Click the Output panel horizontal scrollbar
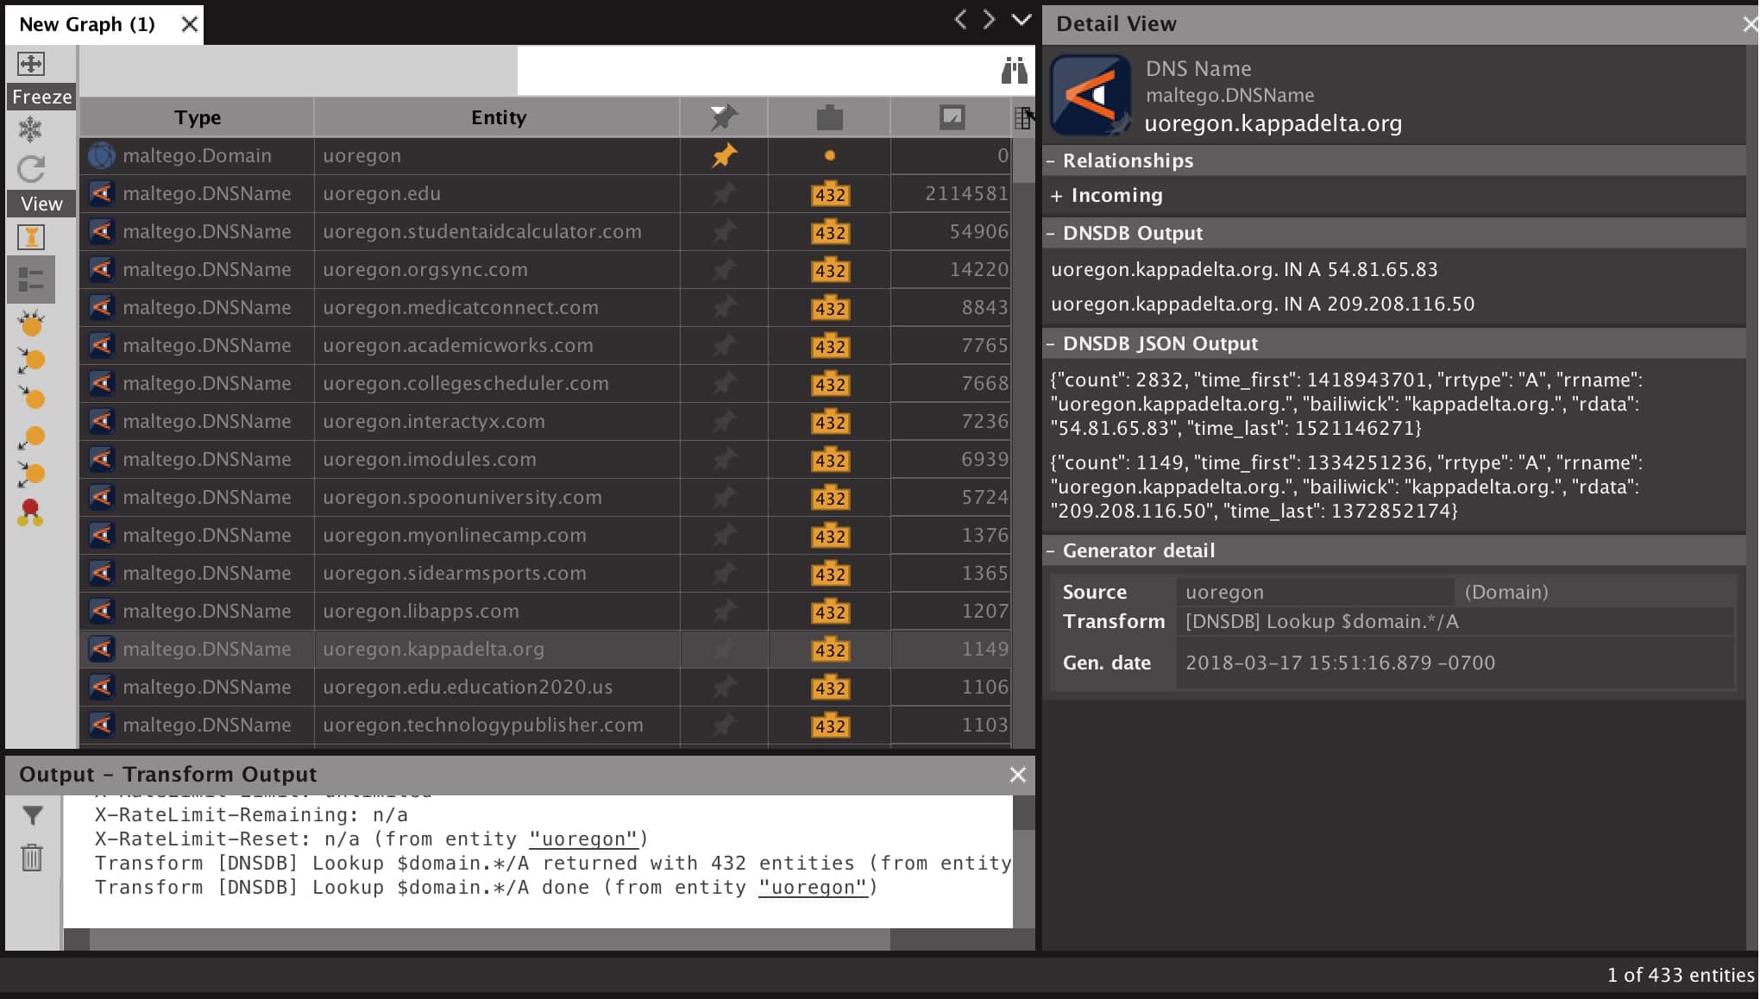Image resolution: width=1760 pixels, height=999 pixels. [x=489, y=939]
